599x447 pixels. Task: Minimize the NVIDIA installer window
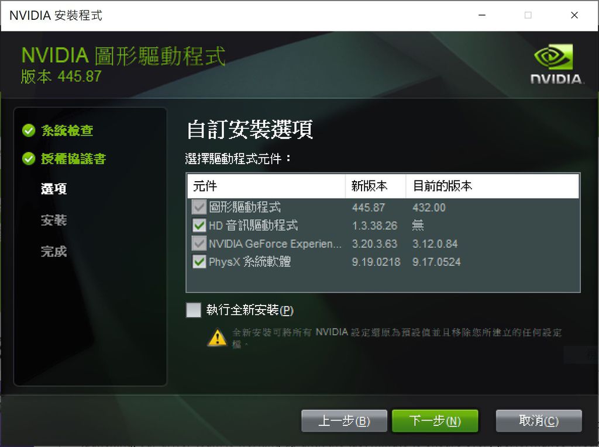482,15
